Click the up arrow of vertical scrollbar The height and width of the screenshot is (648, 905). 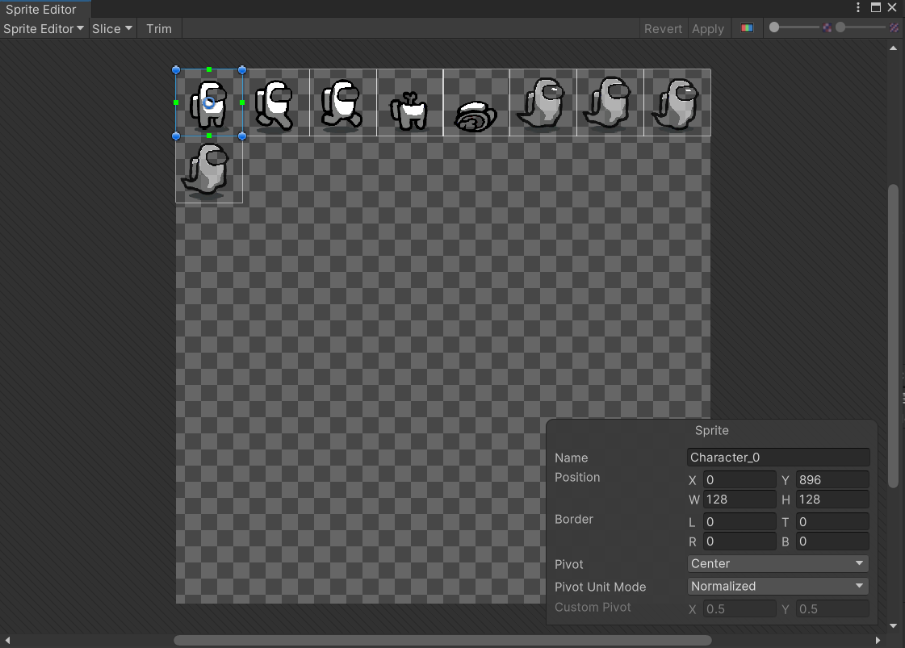tap(894, 48)
